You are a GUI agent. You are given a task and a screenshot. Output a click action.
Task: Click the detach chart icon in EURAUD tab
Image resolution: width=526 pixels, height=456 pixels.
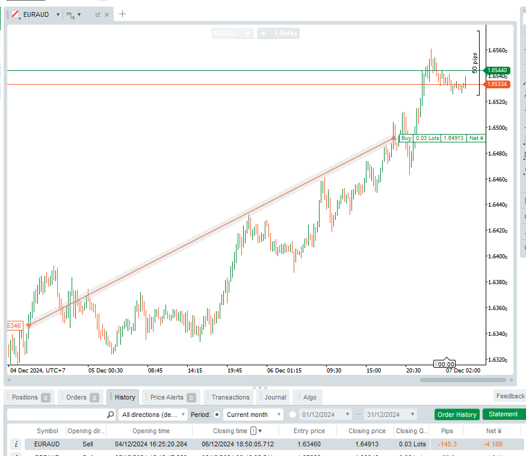pos(97,14)
